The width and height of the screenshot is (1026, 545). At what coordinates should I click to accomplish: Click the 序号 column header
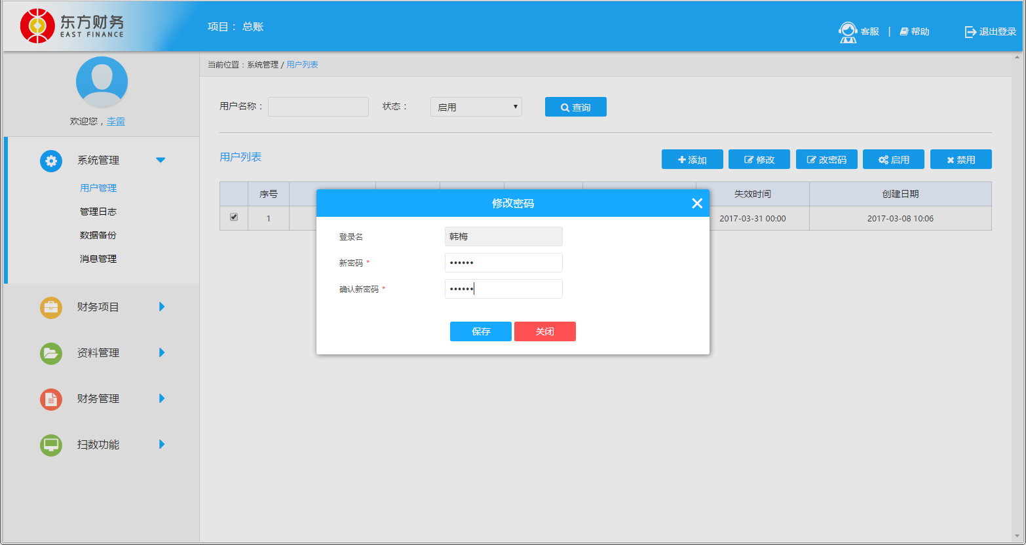point(269,194)
